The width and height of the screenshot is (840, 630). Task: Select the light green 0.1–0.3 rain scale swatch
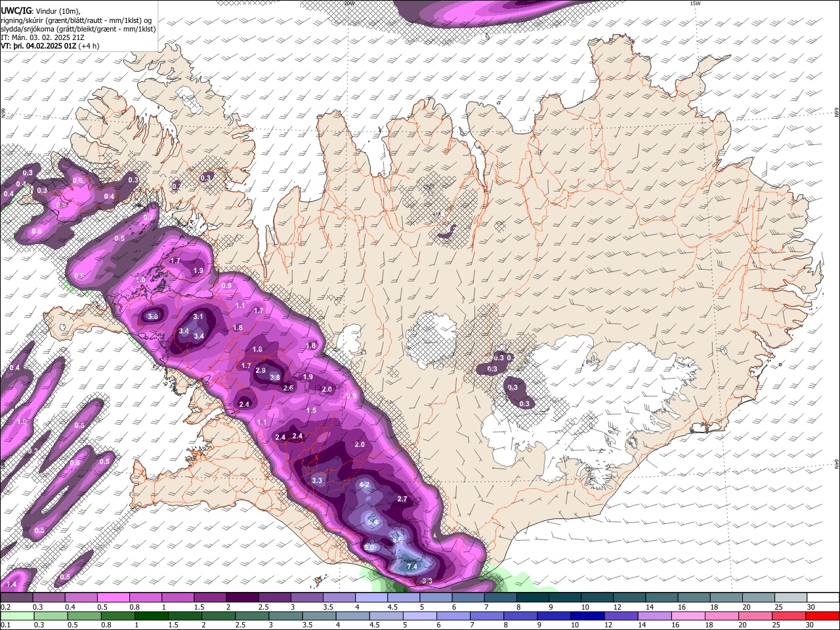17,616
